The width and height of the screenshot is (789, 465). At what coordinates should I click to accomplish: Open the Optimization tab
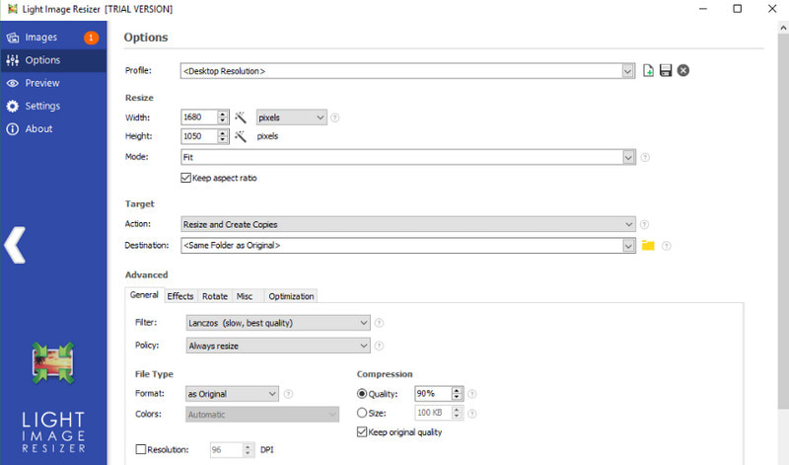[x=291, y=296]
